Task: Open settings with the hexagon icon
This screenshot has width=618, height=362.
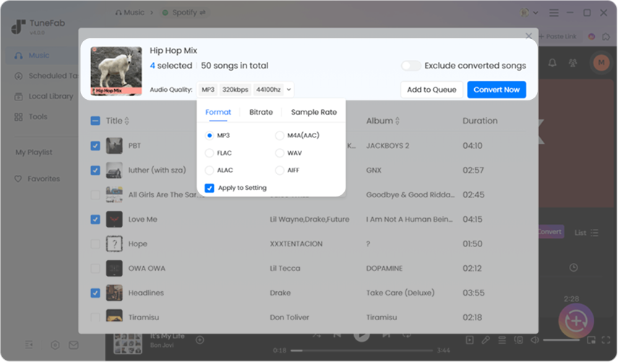Action: [55, 345]
